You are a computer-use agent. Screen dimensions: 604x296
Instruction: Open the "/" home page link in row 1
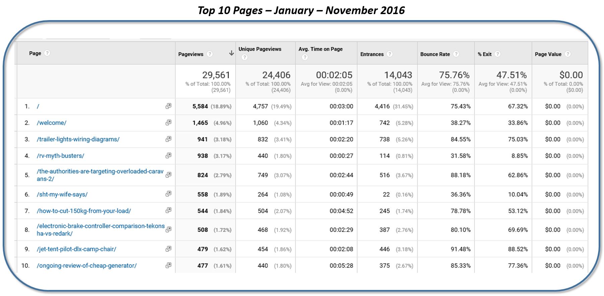click(x=38, y=106)
